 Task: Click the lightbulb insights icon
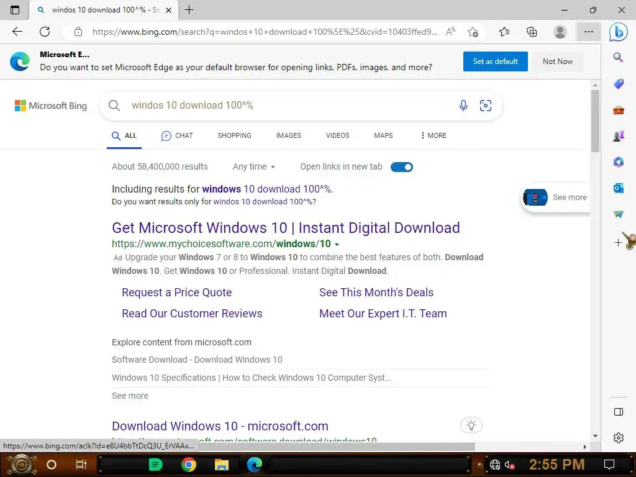(471, 425)
